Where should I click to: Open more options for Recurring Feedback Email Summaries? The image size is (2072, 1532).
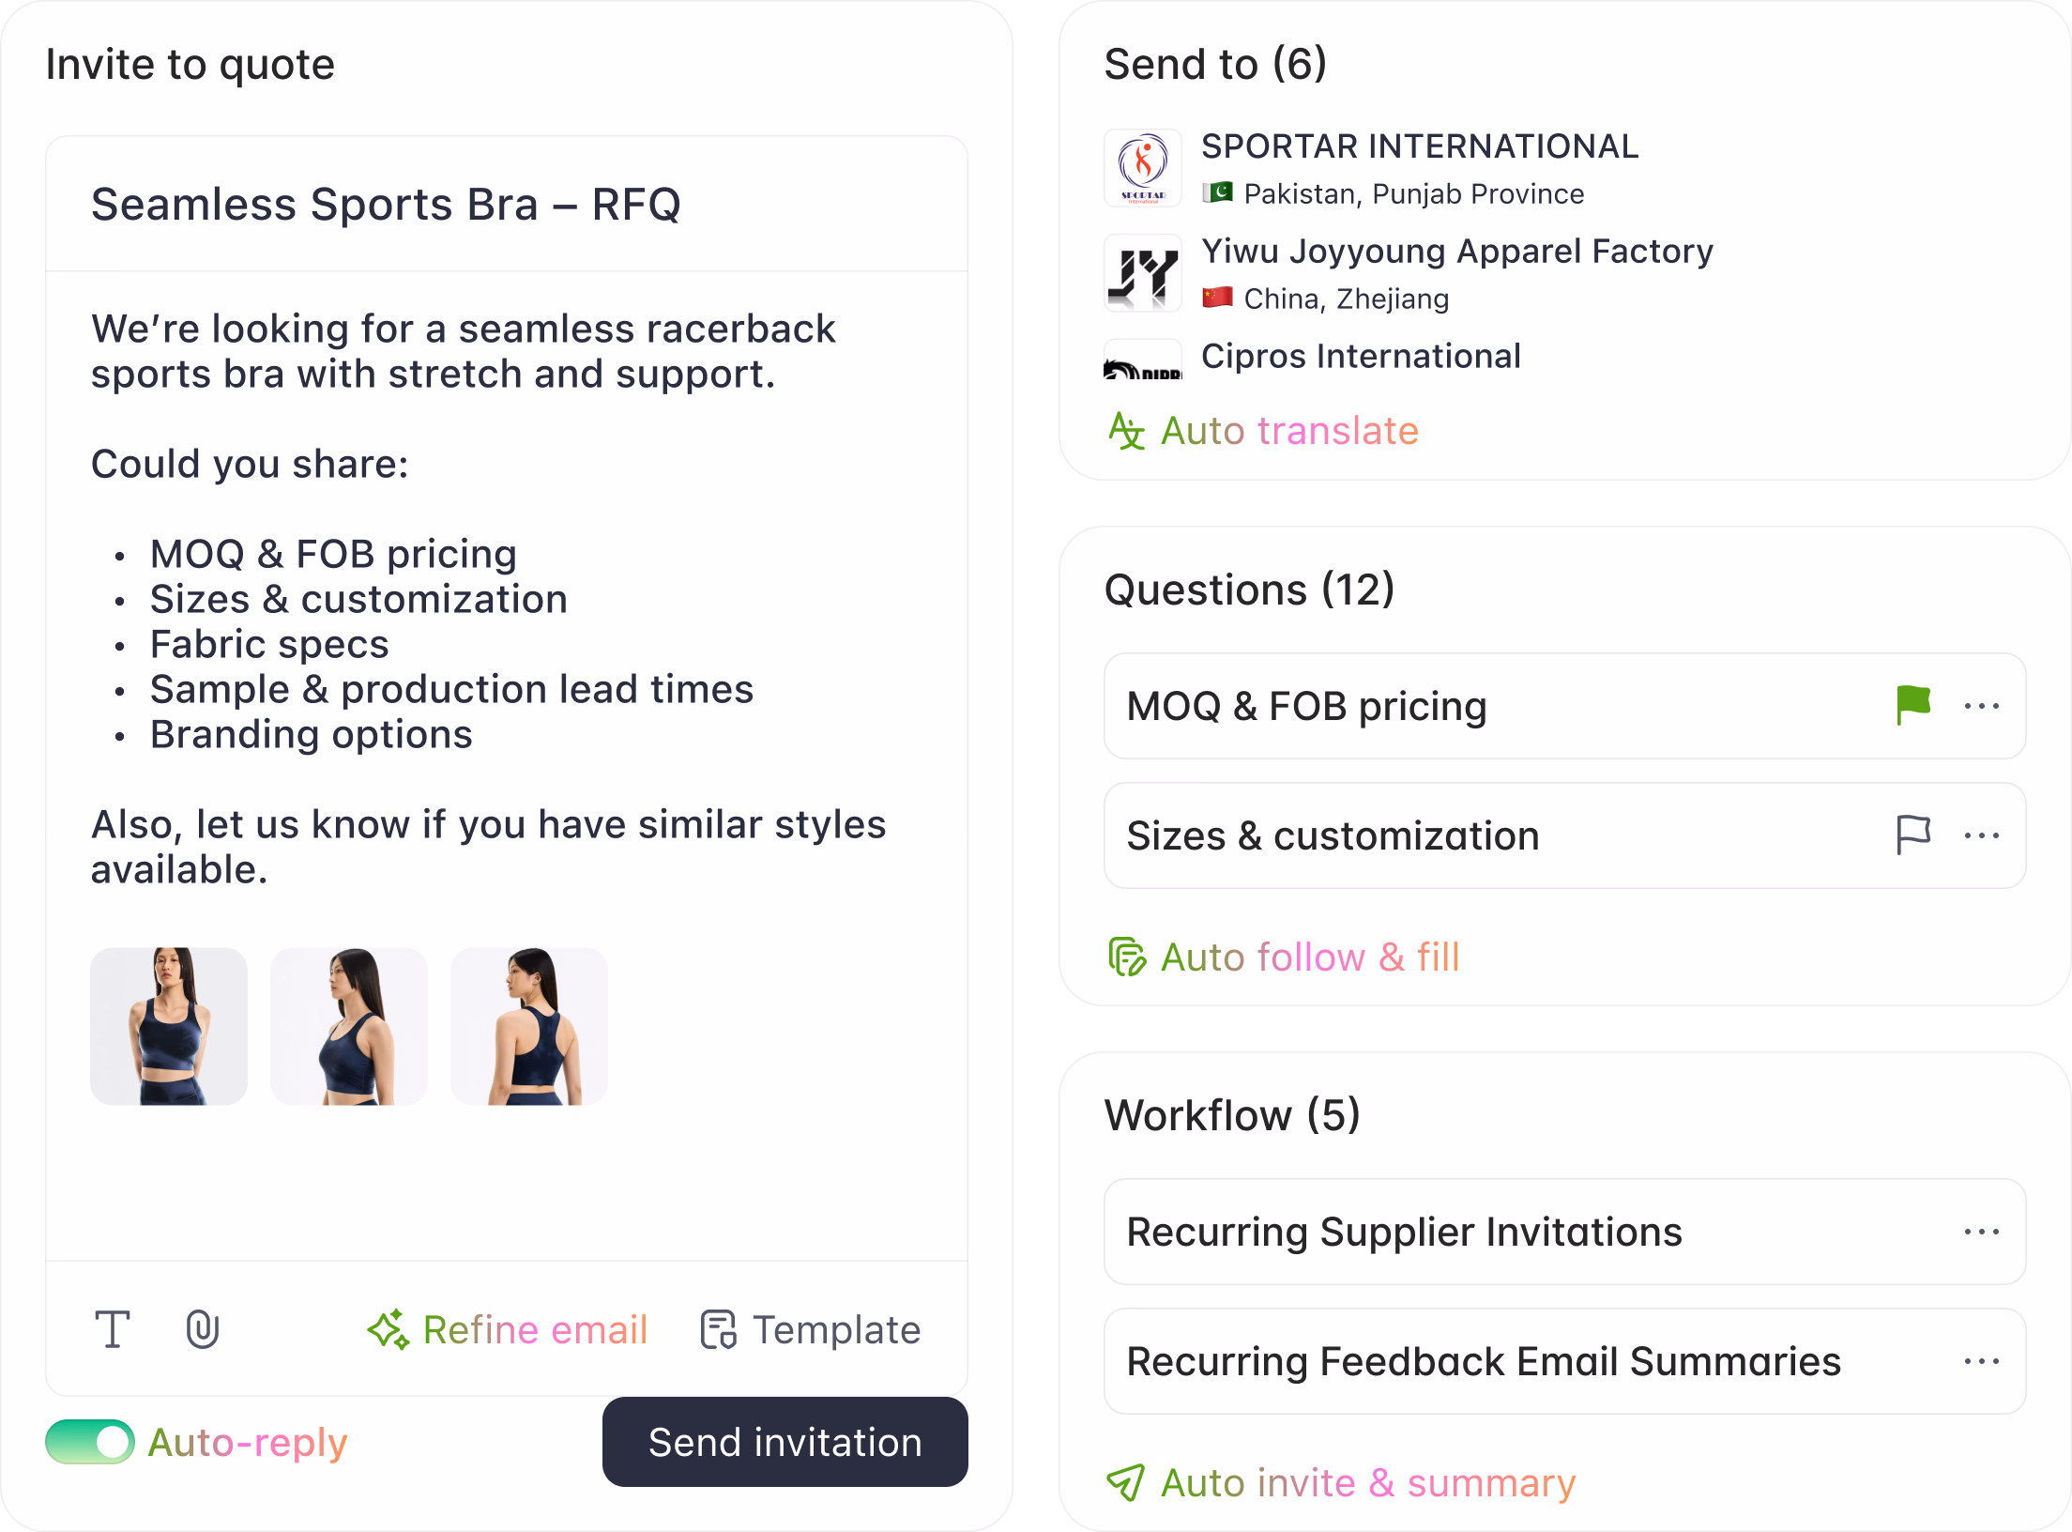(x=1982, y=1361)
